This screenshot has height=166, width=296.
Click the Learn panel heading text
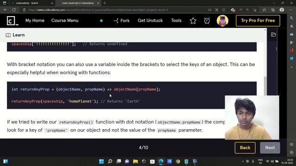pyautogui.click(x=18, y=35)
